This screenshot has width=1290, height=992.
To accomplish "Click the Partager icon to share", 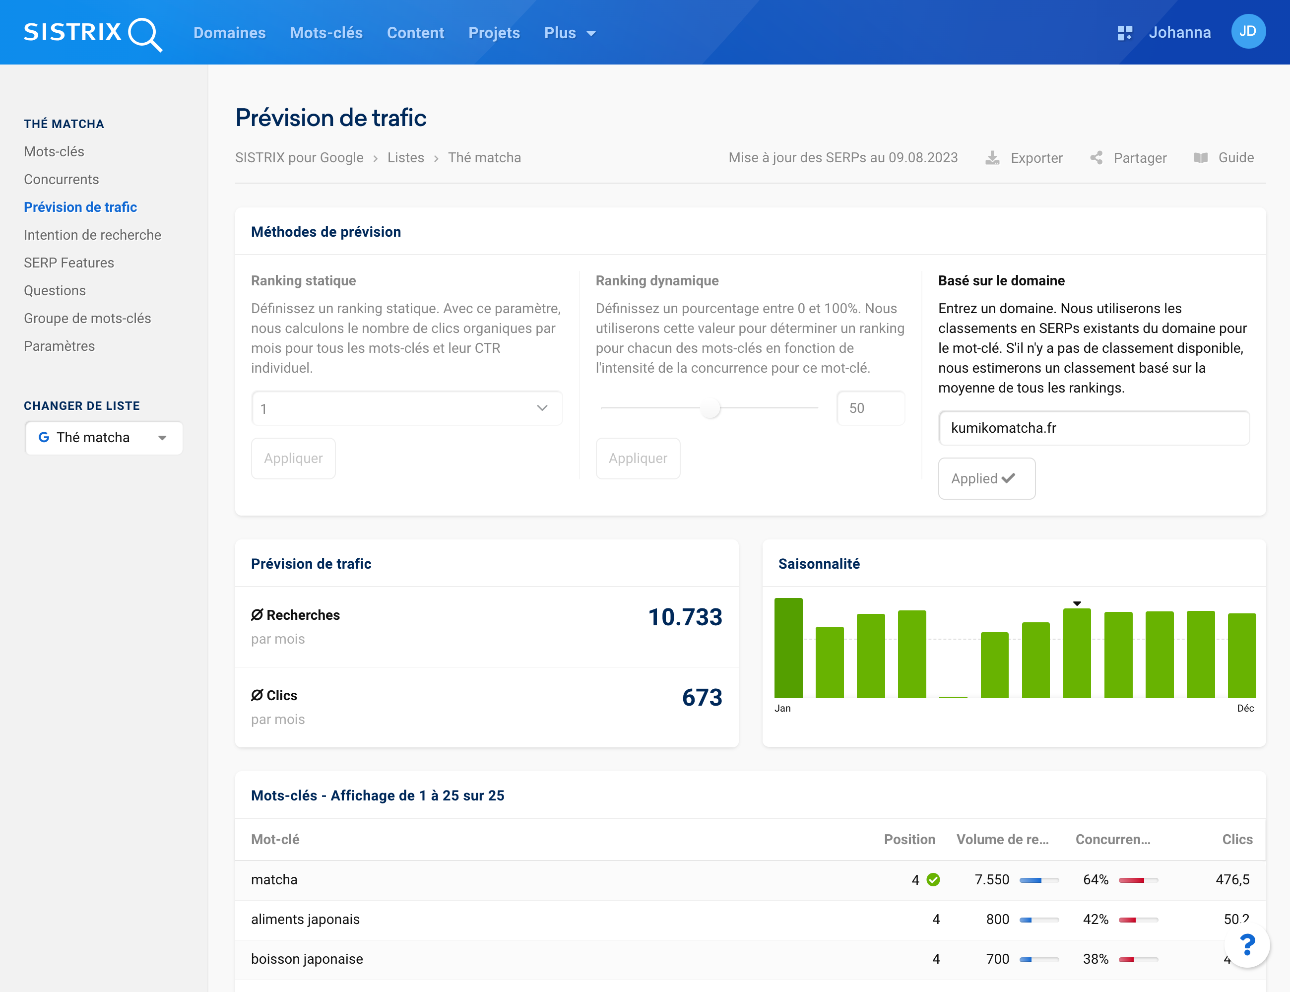I will click(1096, 157).
